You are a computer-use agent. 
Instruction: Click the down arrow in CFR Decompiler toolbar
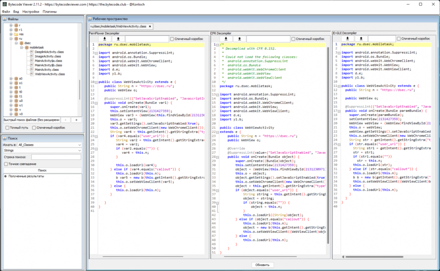tap(226, 39)
